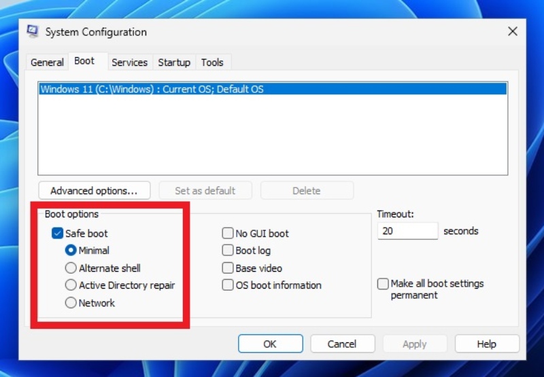Open Help for System Configuration
This screenshot has width=544, height=377.
tap(487, 344)
